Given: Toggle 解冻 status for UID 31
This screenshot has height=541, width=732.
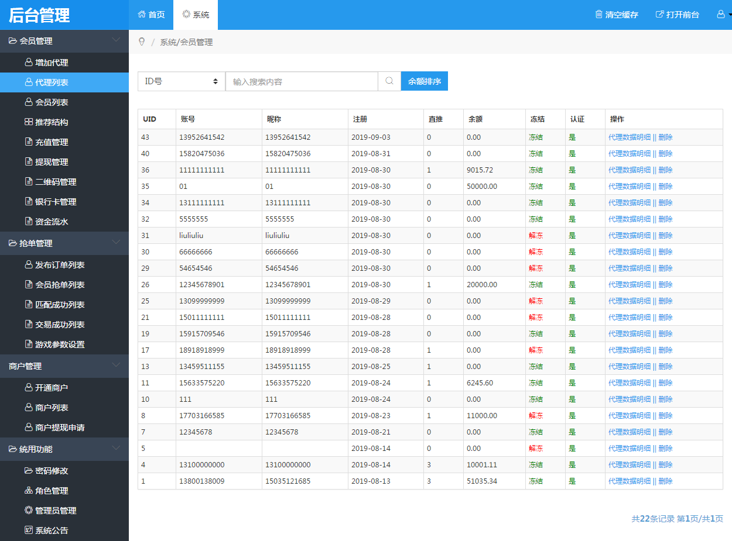Looking at the screenshot, I should point(535,236).
